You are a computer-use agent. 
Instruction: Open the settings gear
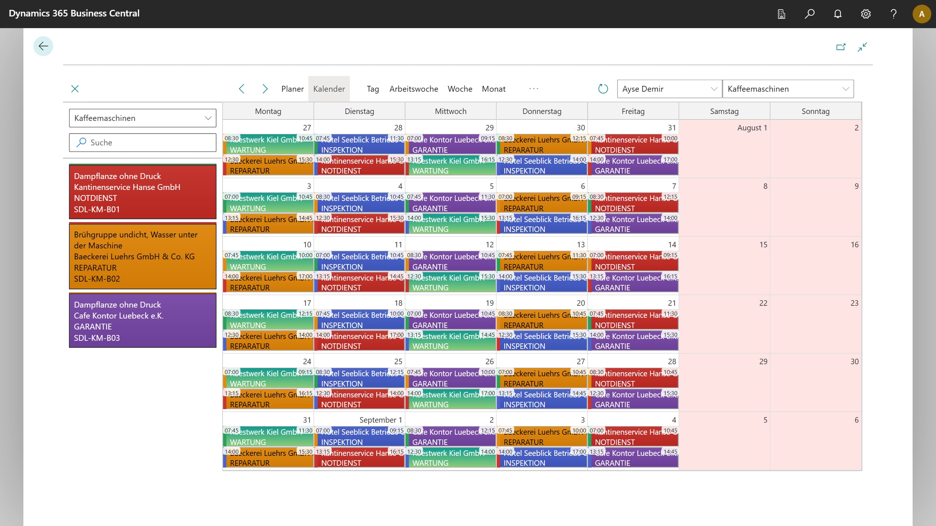click(x=865, y=14)
